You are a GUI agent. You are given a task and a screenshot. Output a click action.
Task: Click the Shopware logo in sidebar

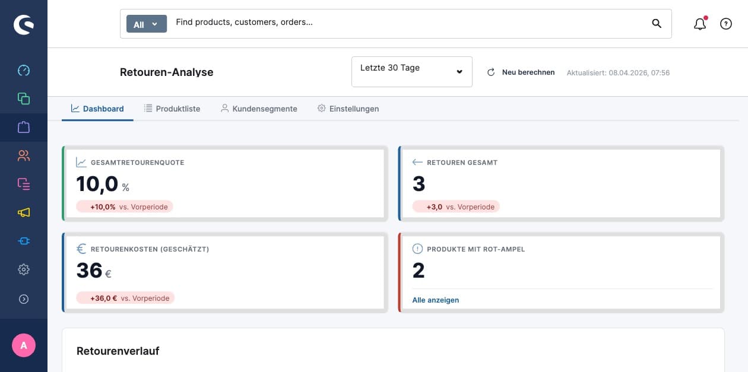tap(24, 24)
